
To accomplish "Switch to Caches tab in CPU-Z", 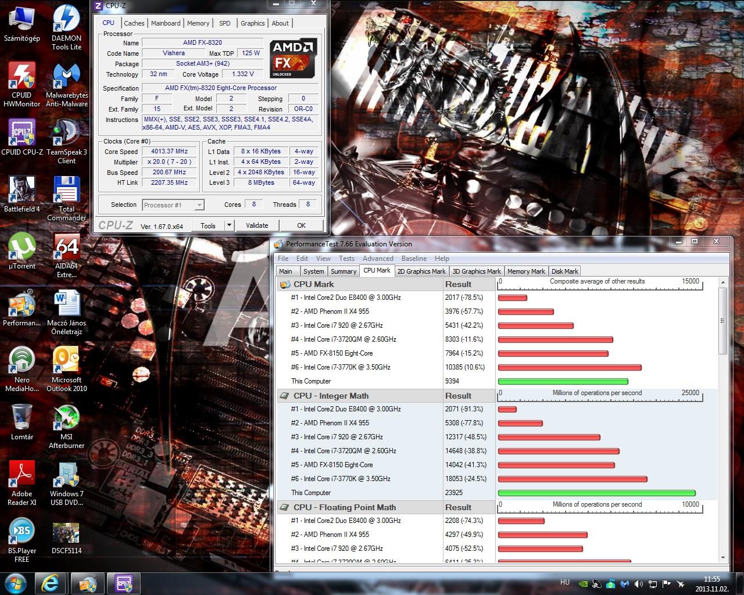I will (x=134, y=23).
